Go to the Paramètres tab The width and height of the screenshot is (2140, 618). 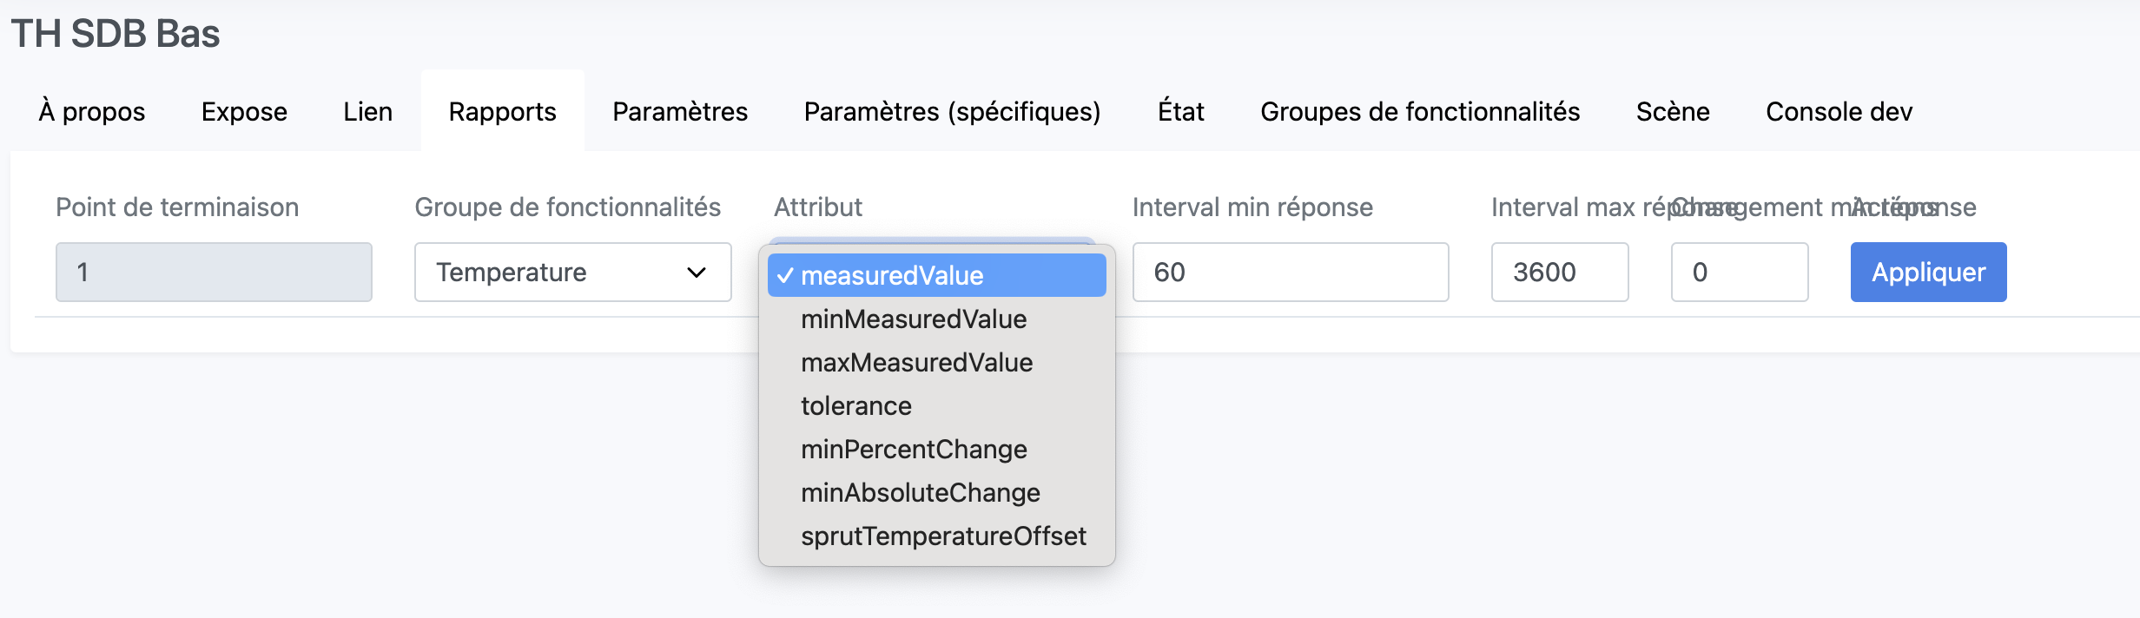[679, 112]
